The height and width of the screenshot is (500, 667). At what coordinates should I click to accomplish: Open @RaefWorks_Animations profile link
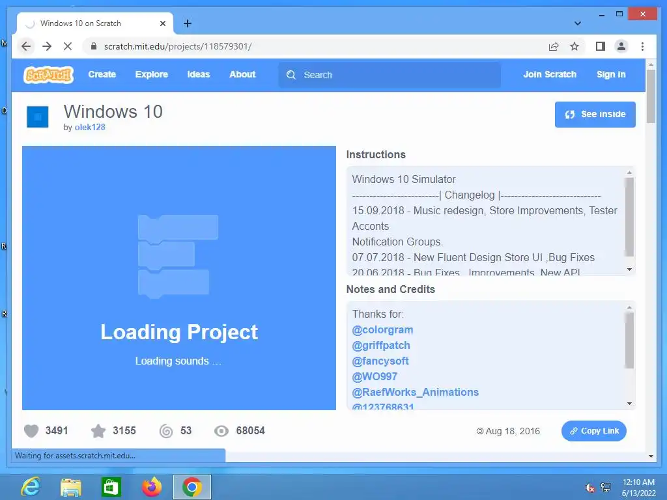coord(415,393)
